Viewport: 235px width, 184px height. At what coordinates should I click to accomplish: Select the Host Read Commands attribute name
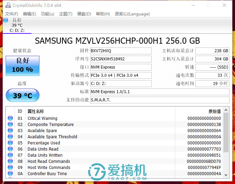(49, 161)
